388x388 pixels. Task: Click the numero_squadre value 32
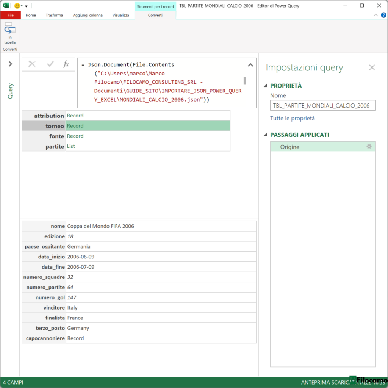[70, 277]
